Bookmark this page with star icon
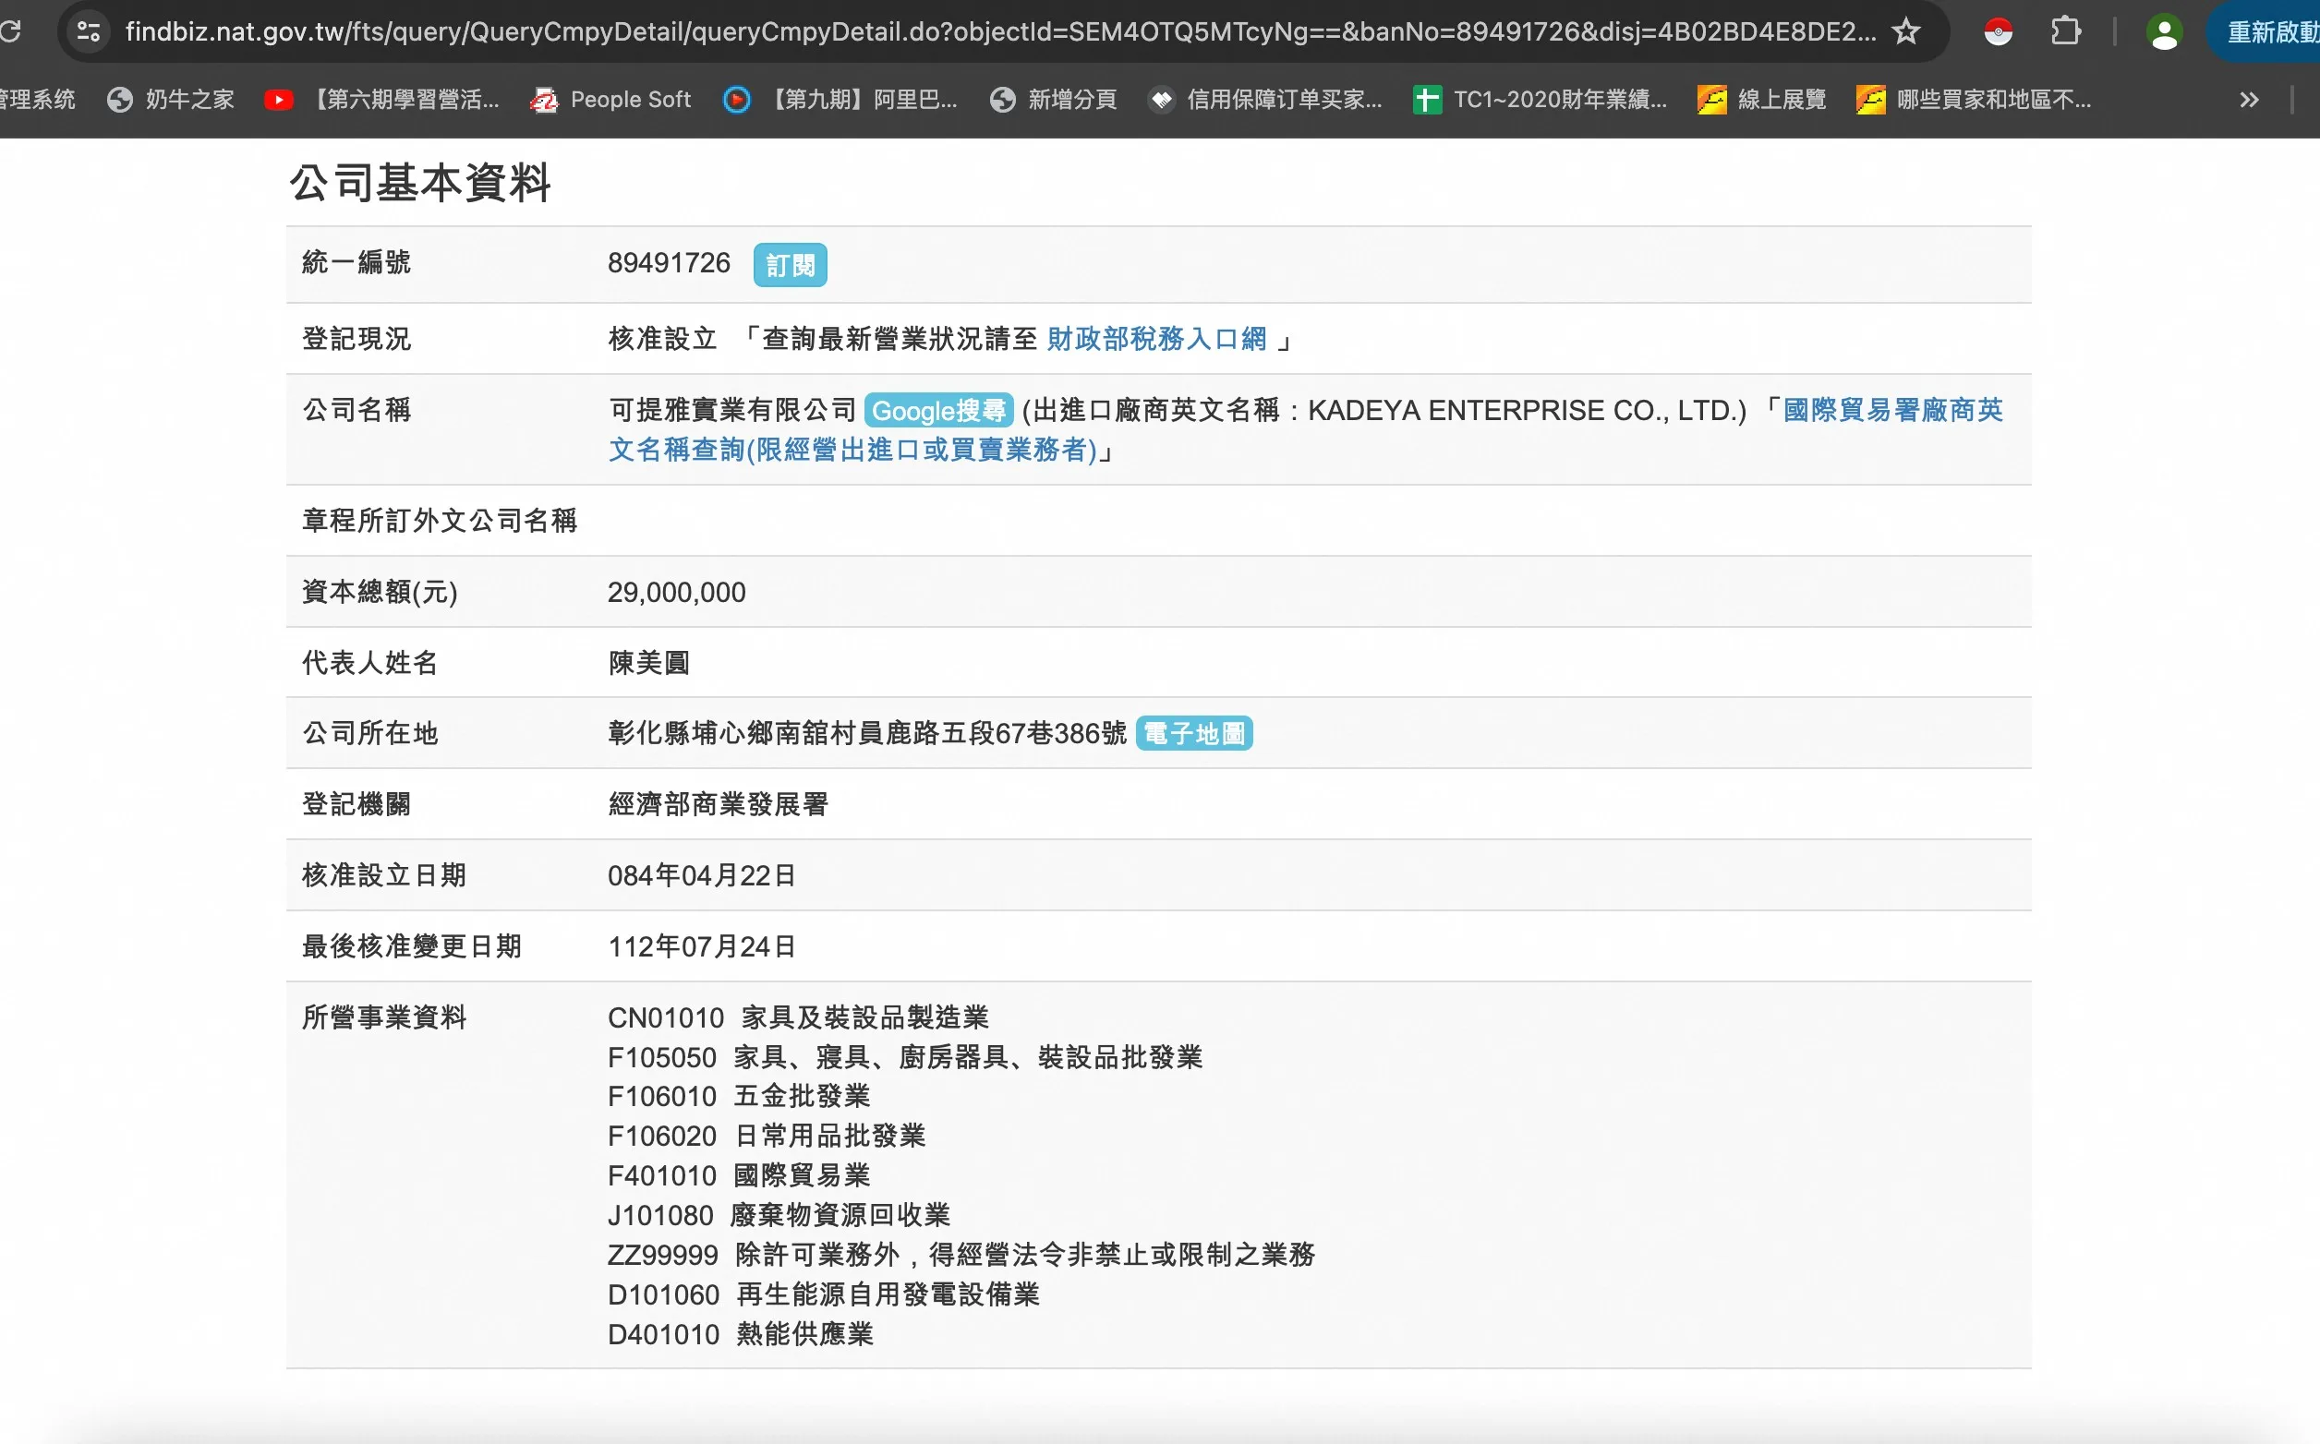 pos(1905,31)
